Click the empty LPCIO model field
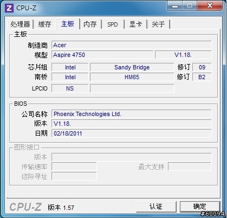The height and width of the screenshot is (218, 227). (132, 88)
